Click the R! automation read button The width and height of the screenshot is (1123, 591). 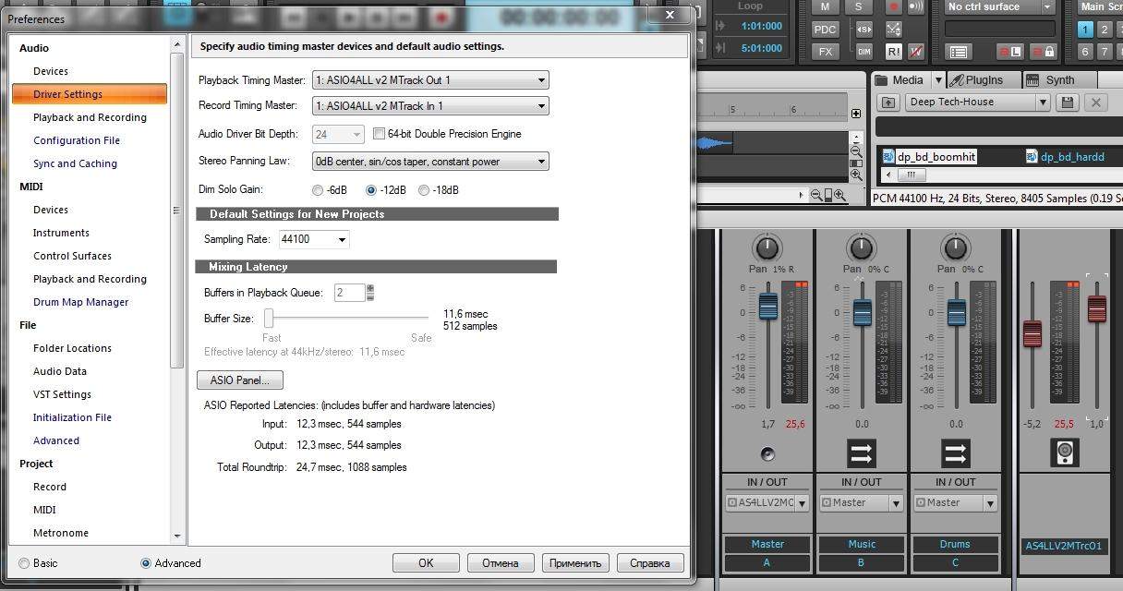pyautogui.click(x=893, y=52)
